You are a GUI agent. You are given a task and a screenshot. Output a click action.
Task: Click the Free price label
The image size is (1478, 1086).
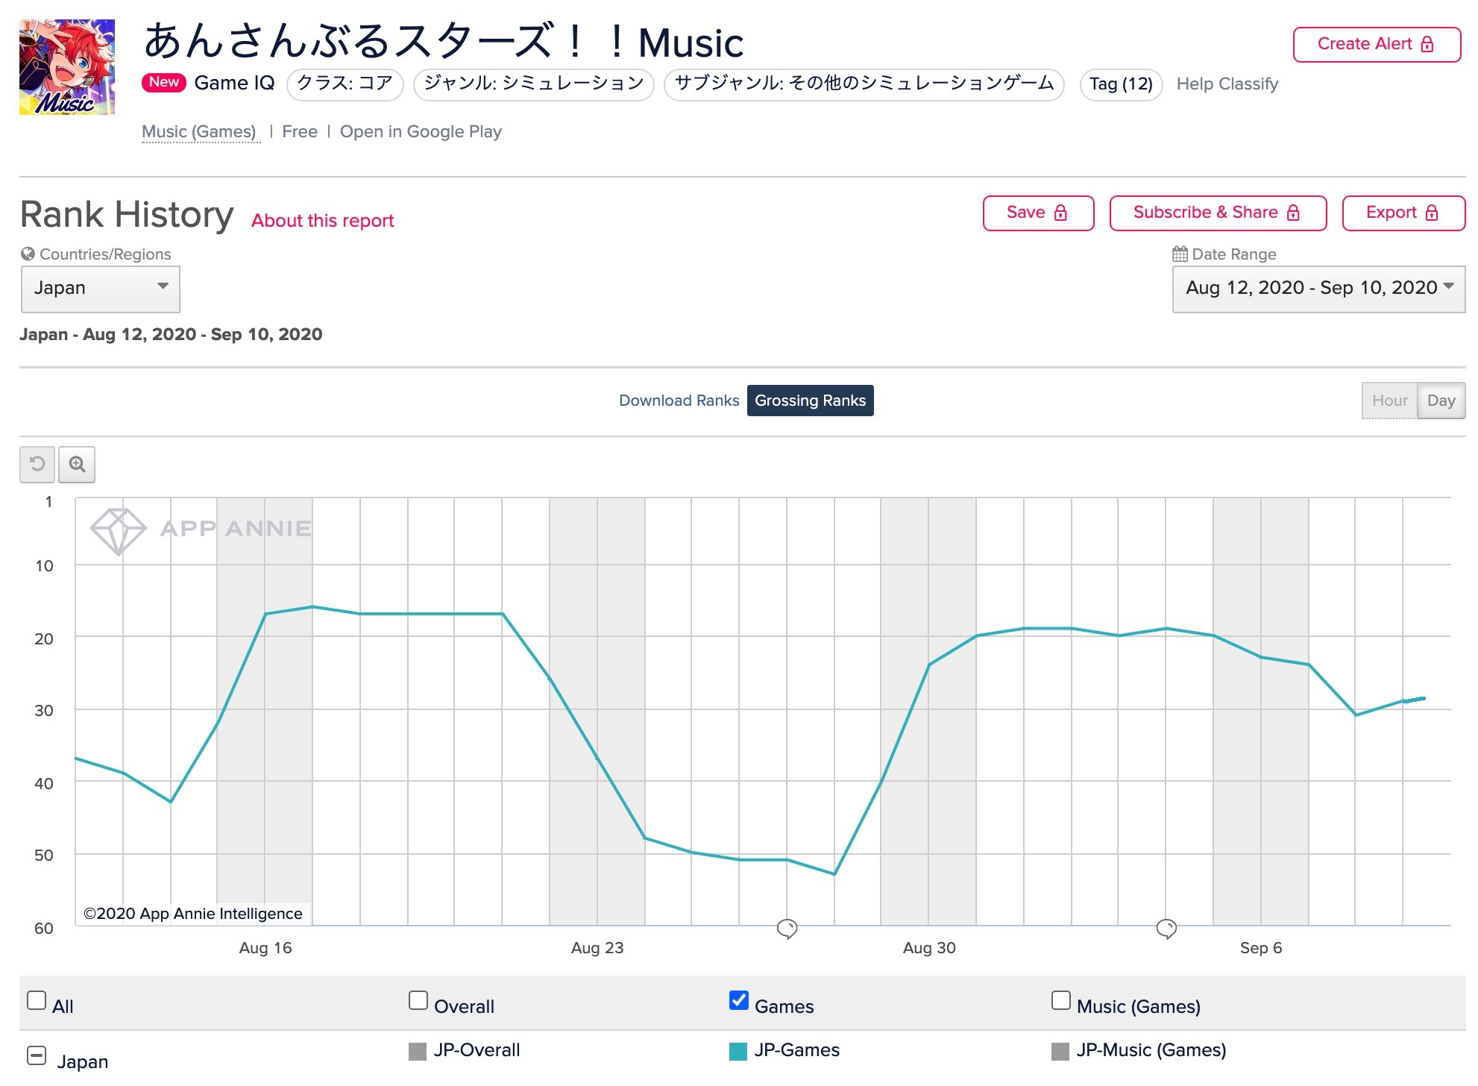point(300,132)
